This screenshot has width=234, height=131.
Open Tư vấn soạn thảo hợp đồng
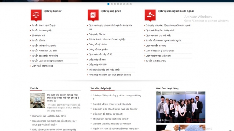[x=45, y=56]
